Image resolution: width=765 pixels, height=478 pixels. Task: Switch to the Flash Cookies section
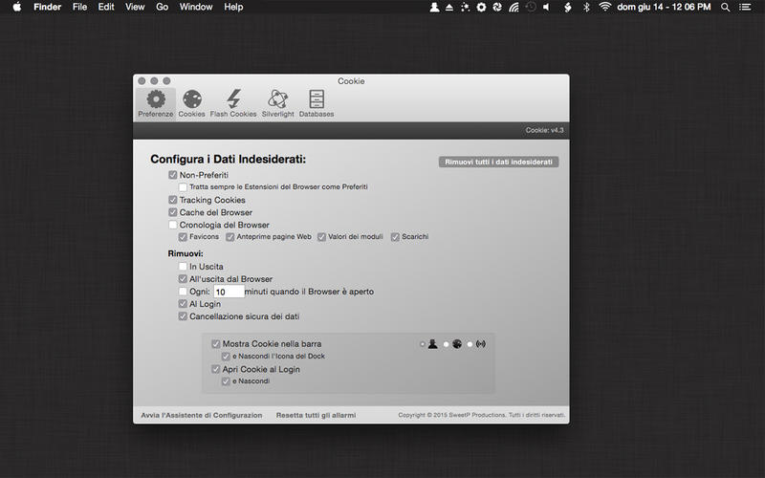click(233, 103)
